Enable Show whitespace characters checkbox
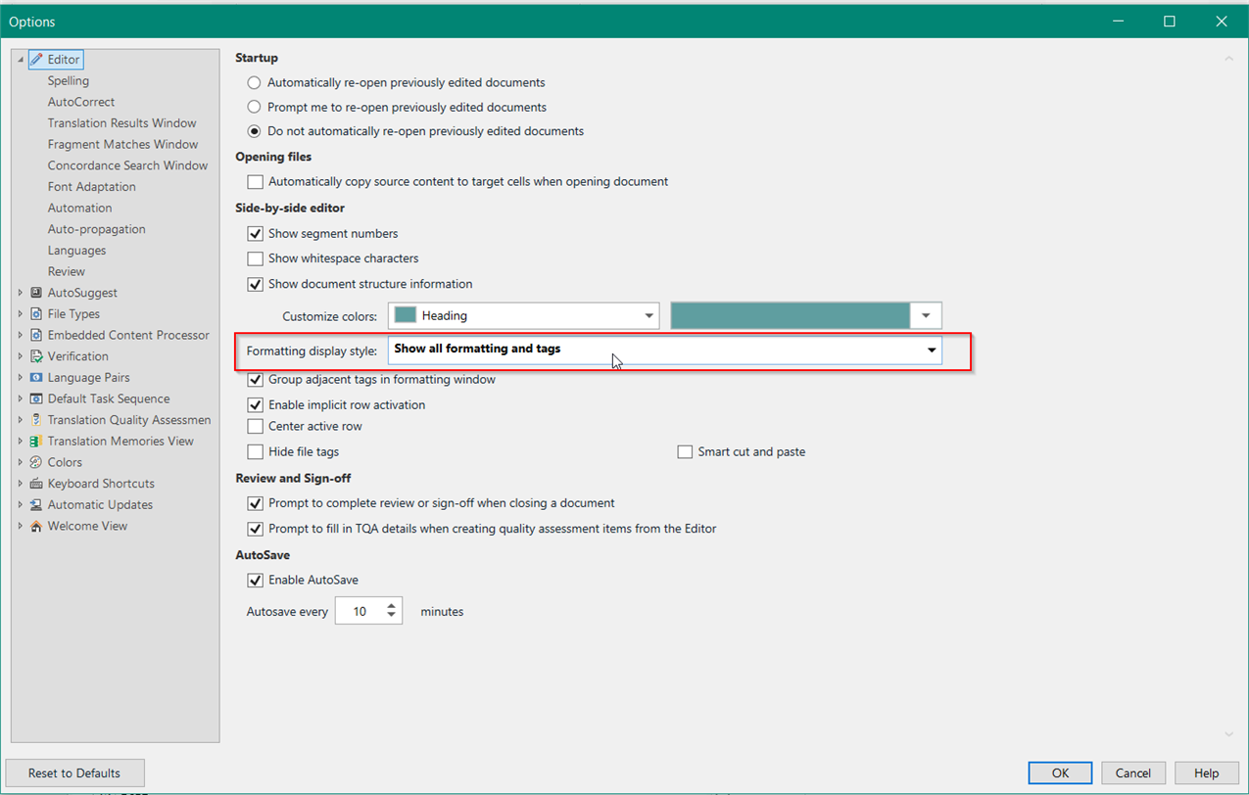1249x795 pixels. (255, 258)
